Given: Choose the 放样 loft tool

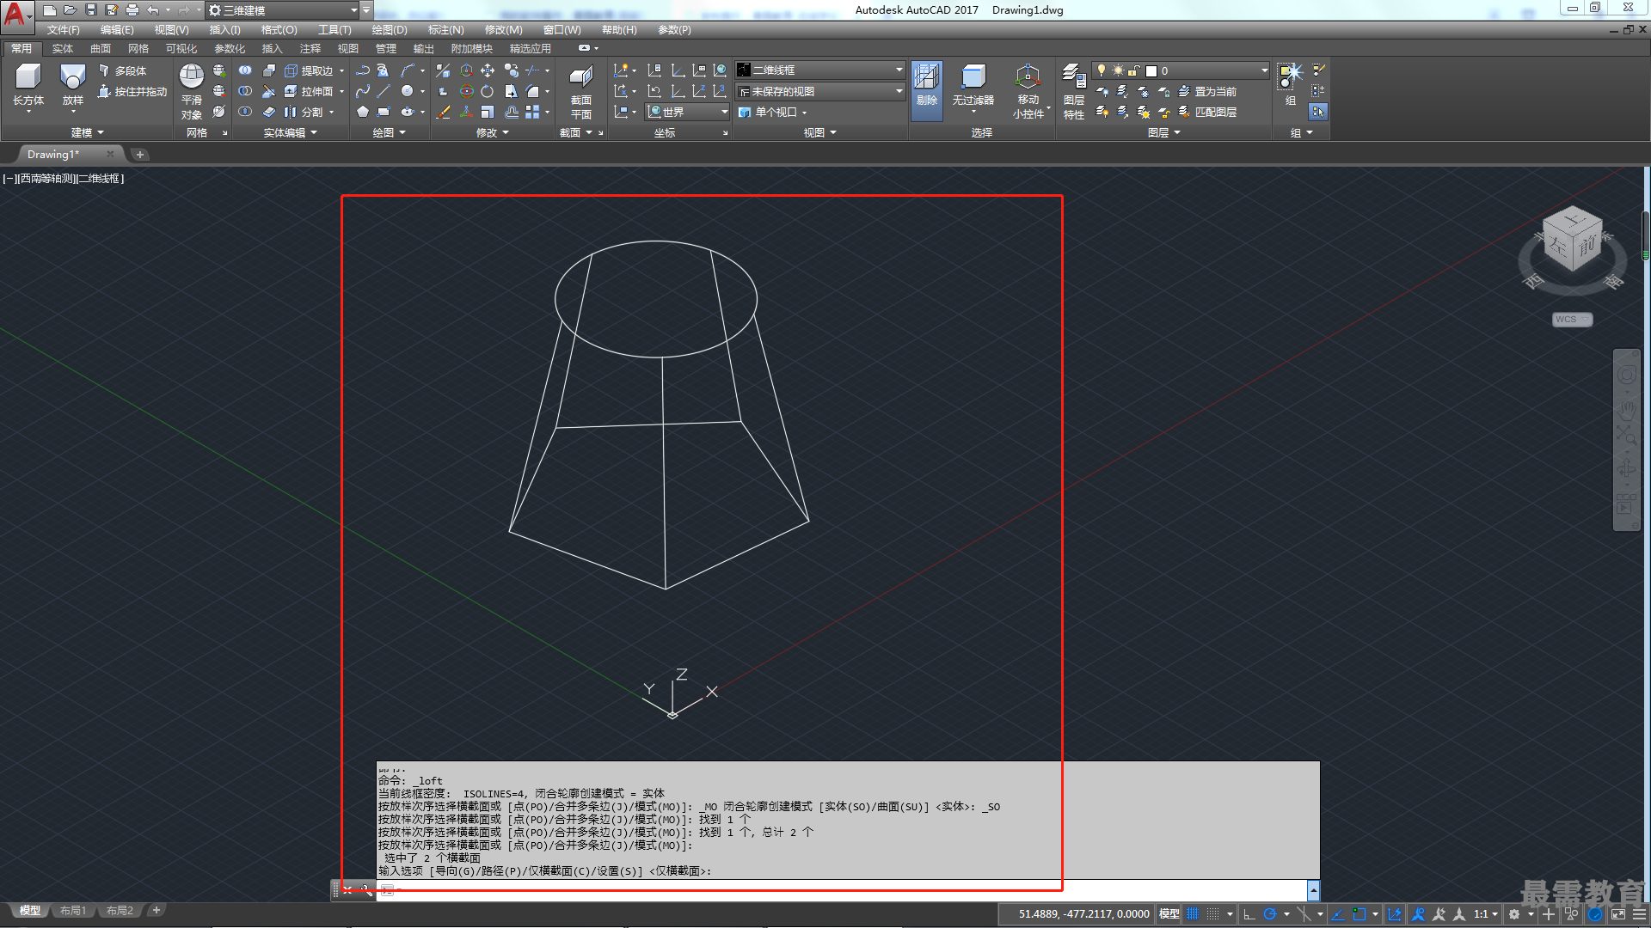Looking at the screenshot, I should (x=73, y=86).
